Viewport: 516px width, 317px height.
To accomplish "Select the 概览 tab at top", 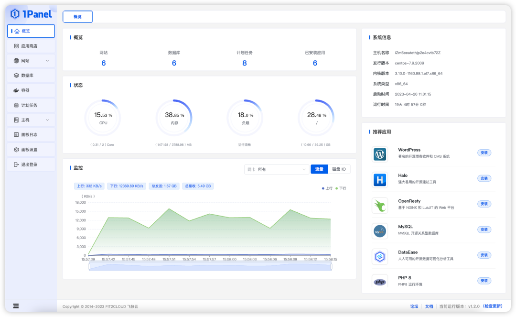I will (78, 16).
